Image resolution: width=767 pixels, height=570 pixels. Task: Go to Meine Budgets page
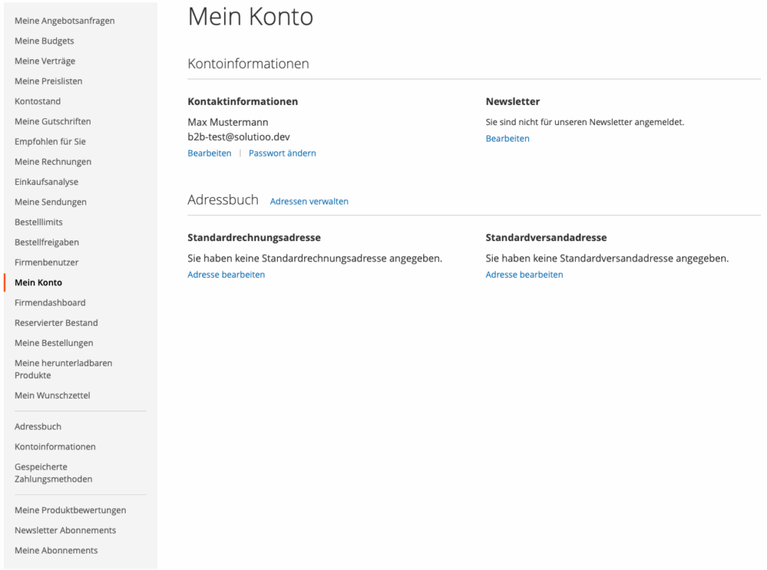coord(44,41)
